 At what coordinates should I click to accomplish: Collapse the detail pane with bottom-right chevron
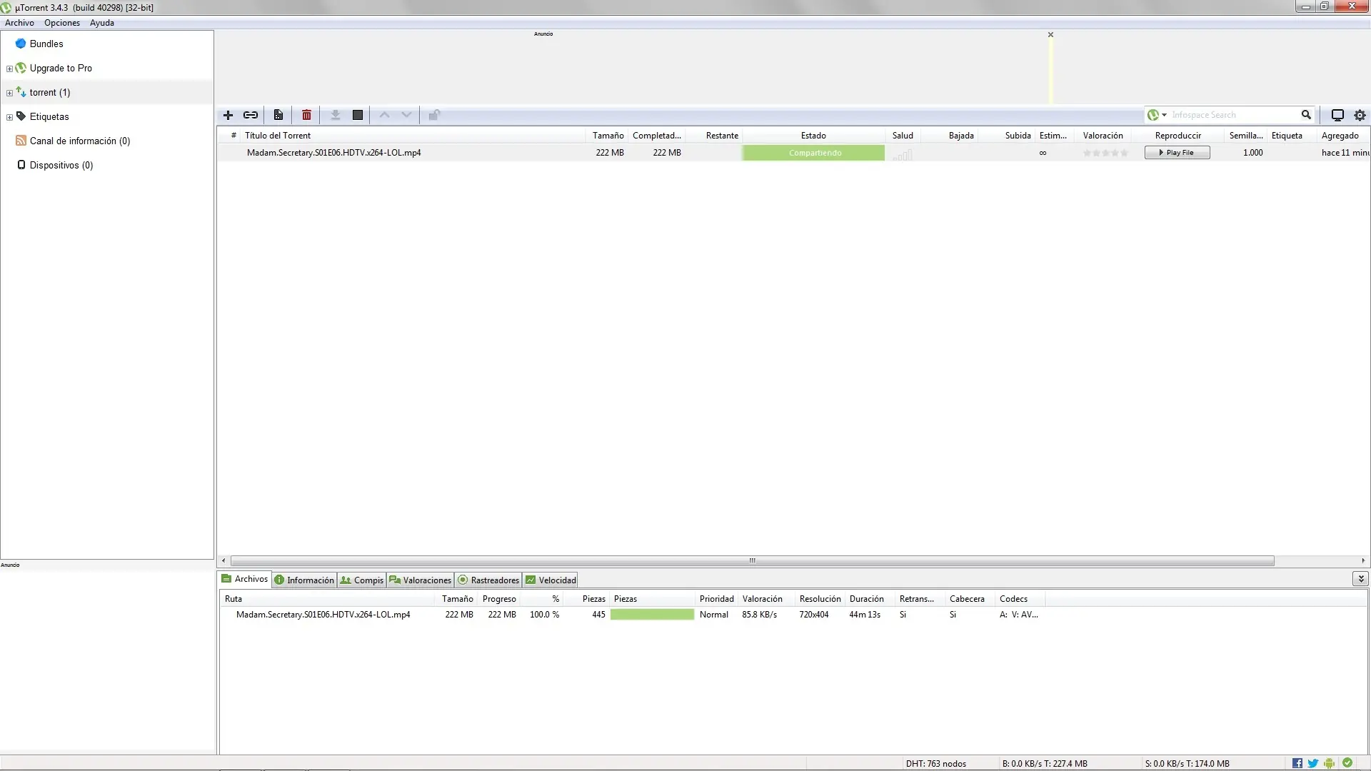[x=1360, y=579]
